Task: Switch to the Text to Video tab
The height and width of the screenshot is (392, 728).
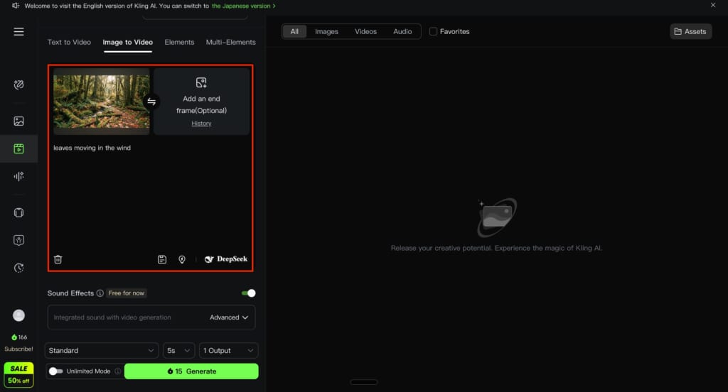Action: click(69, 42)
